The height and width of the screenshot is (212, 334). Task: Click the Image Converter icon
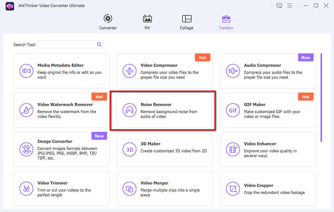tap(26, 149)
